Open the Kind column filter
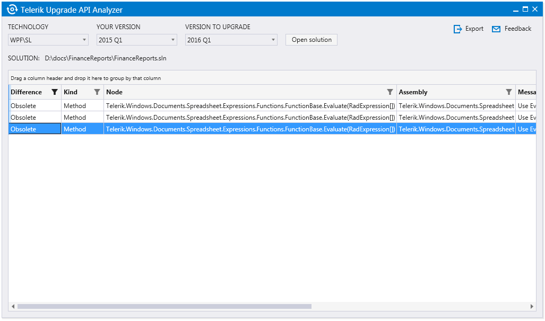 click(97, 92)
